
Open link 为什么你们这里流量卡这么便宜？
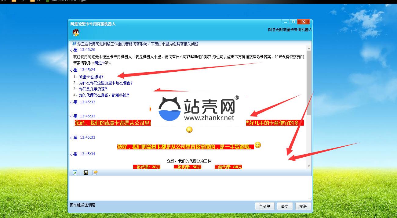coord(106,83)
